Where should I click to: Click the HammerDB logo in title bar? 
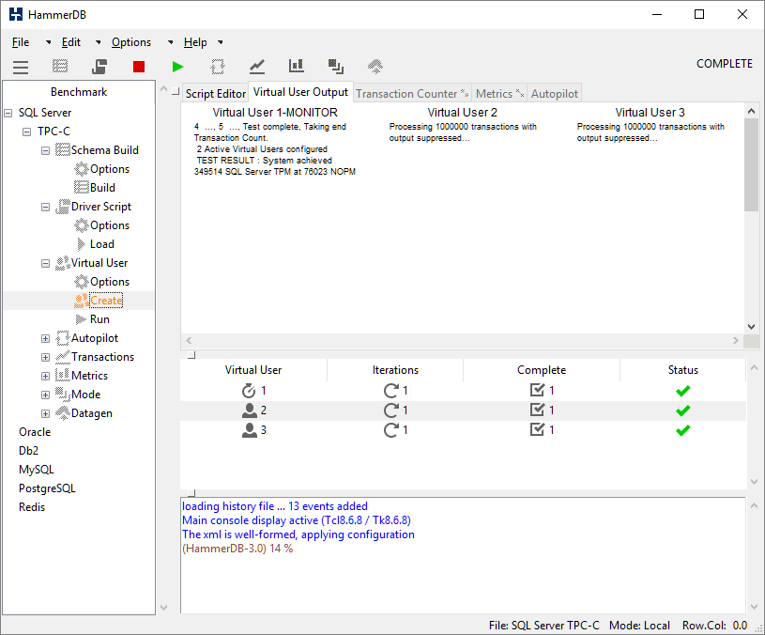16,14
